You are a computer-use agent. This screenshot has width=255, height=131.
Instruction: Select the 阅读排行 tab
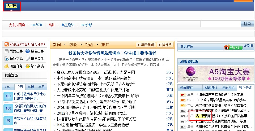211,88
